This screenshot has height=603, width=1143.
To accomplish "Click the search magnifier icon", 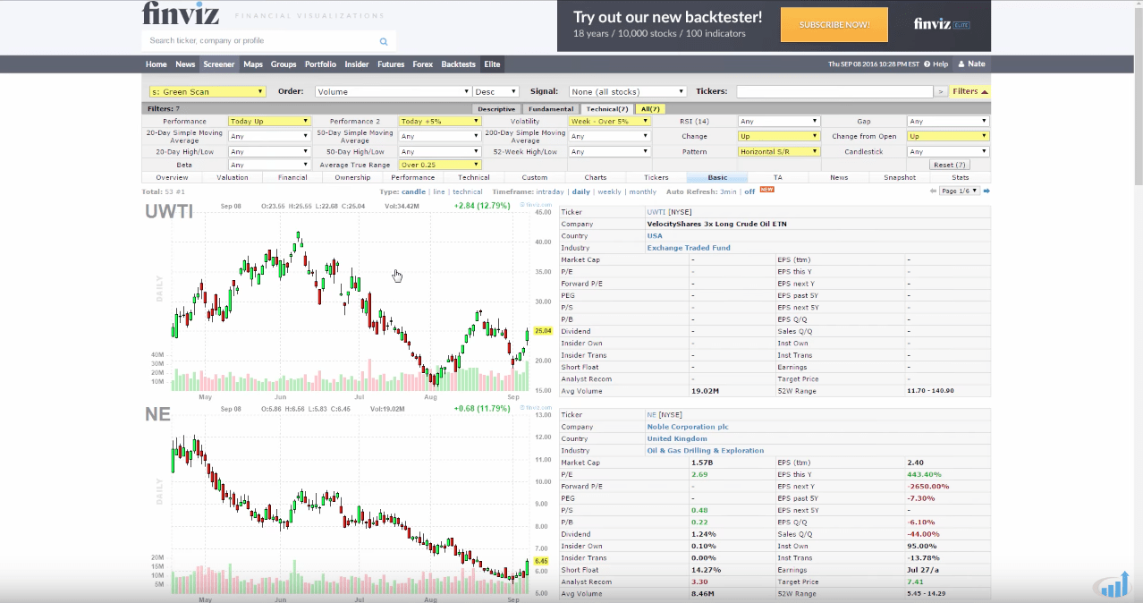I will pos(384,41).
